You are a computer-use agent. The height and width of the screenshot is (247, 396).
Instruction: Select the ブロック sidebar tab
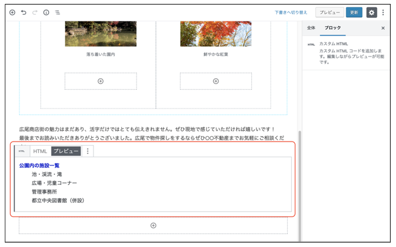tap(333, 28)
